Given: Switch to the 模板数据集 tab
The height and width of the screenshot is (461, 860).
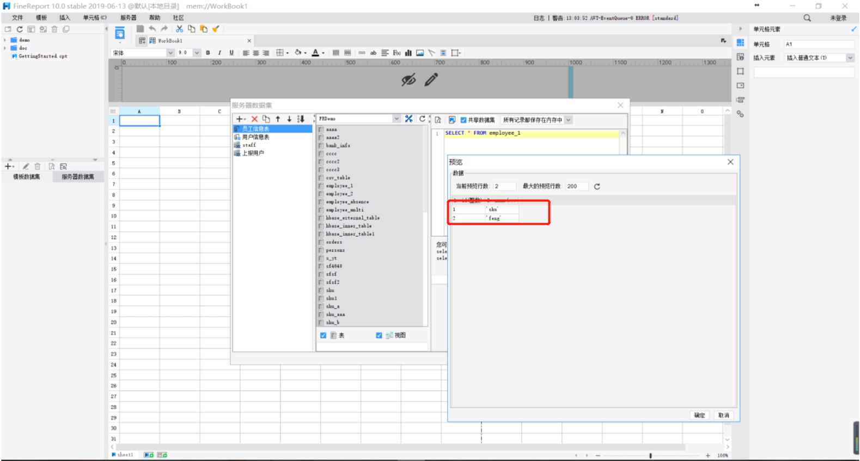Looking at the screenshot, I should (27, 177).
